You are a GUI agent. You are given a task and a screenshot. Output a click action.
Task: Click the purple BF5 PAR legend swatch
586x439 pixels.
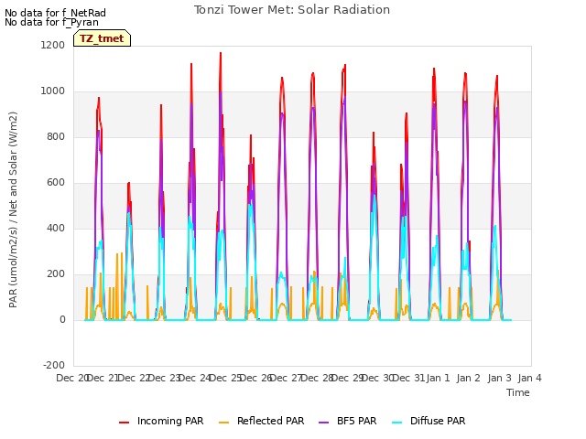pyautogui.click(x=323, y=423)
